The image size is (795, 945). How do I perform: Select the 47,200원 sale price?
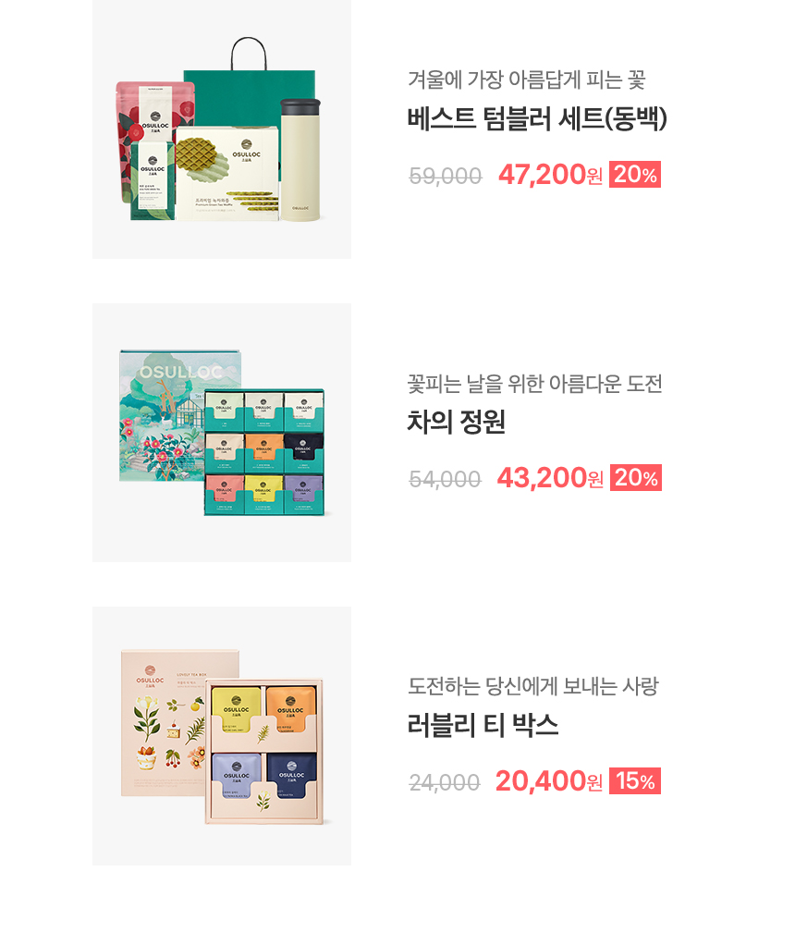coord(550,175)
